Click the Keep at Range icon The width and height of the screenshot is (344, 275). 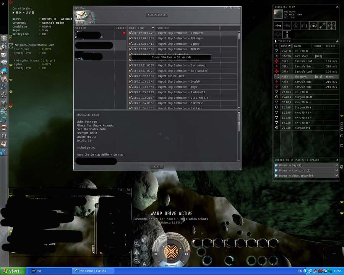322,26
